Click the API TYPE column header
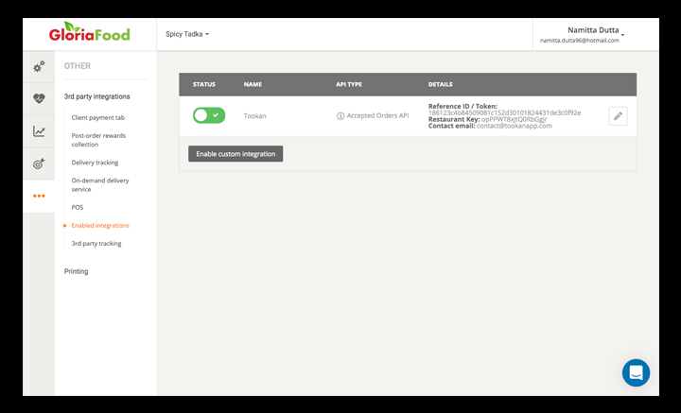This screenshot has width=681, height=413. click(348, 84)
